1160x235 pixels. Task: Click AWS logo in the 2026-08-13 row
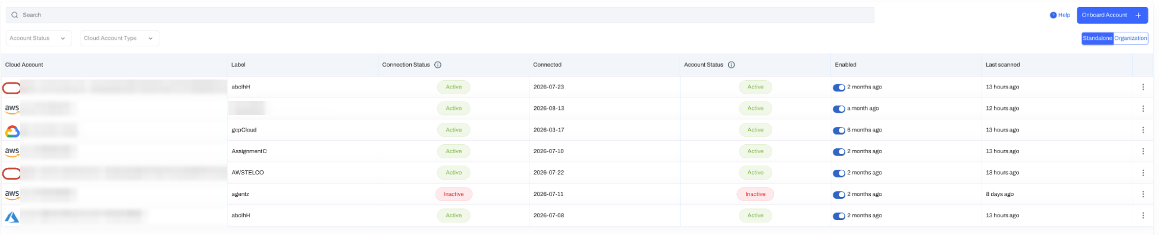(12, 109)
